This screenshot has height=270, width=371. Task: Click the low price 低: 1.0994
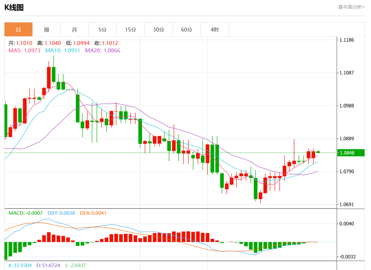click(78, 43)
